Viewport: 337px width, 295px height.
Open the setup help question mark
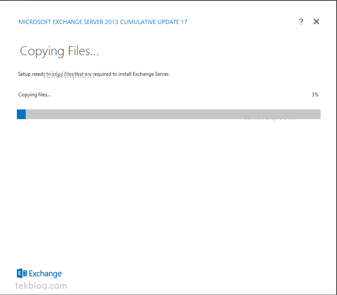pos(301,21)
